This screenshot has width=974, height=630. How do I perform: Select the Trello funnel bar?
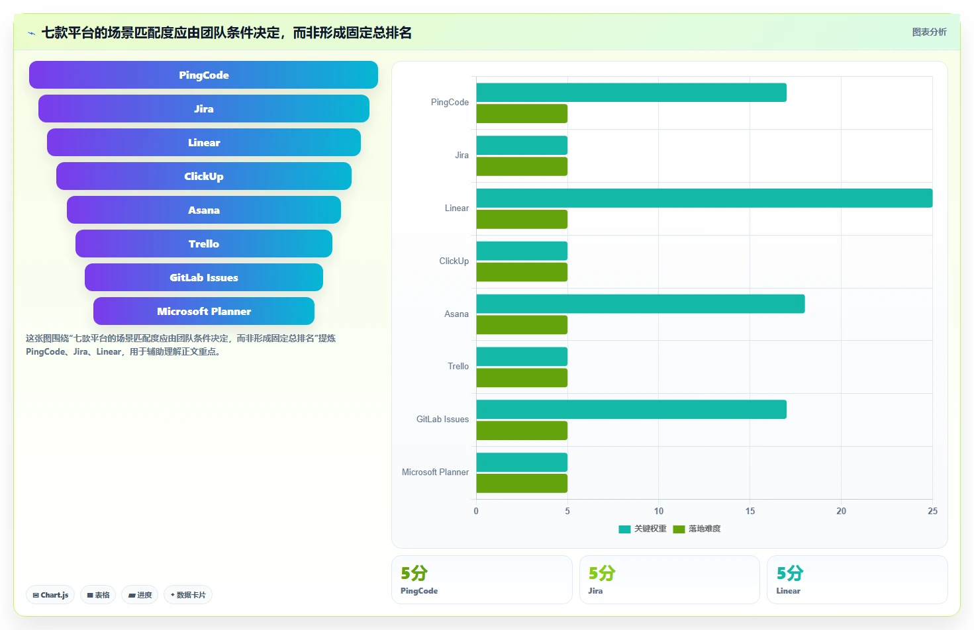pyautogui.click(x=203, y=244)
